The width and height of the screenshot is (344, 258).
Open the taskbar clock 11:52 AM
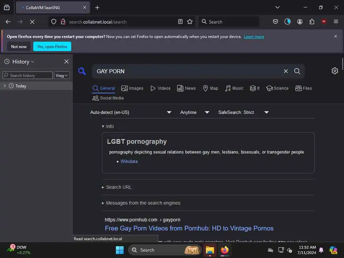click(307, 250)
